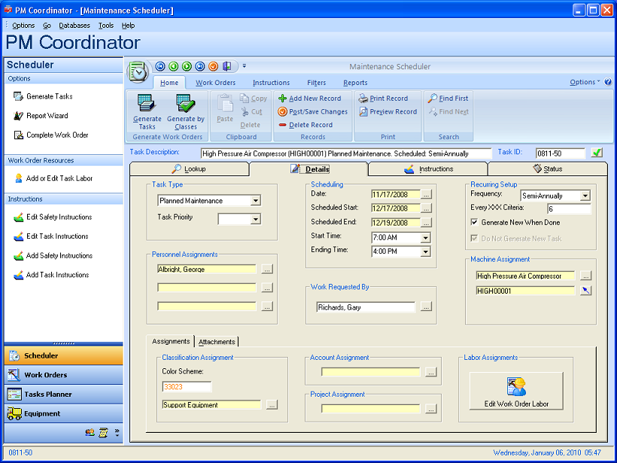Open the Maintenance Scheduler application orb menu

(x=138, y=72)
